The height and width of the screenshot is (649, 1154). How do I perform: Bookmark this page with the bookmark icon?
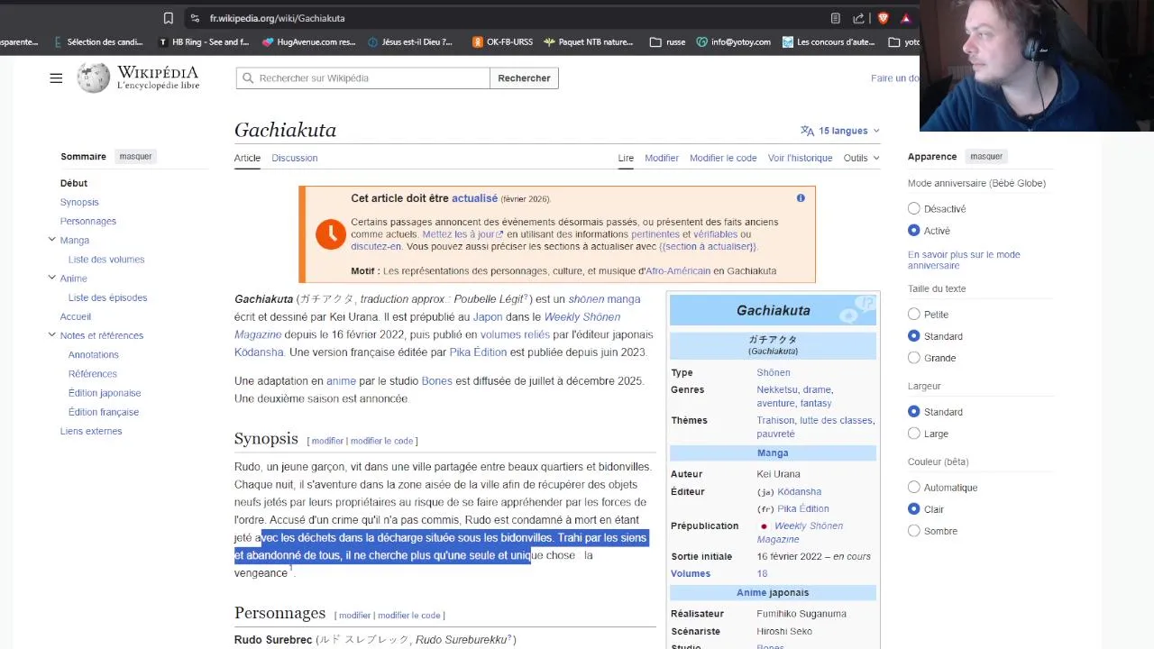pyautogui.click(x=168, y=18)
